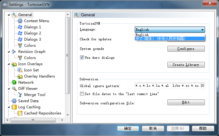The height and width of the screenshot is (136, 219).
Task: Enable Set file dates to last commit time
Action: click(x=82, y=94)
